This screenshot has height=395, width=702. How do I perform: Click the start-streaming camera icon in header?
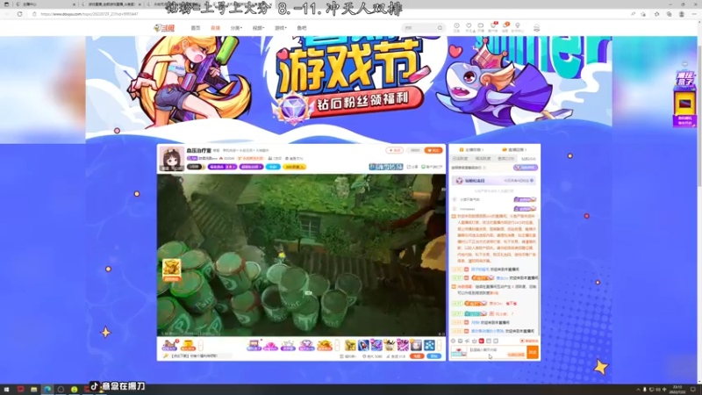coord(481,27)
